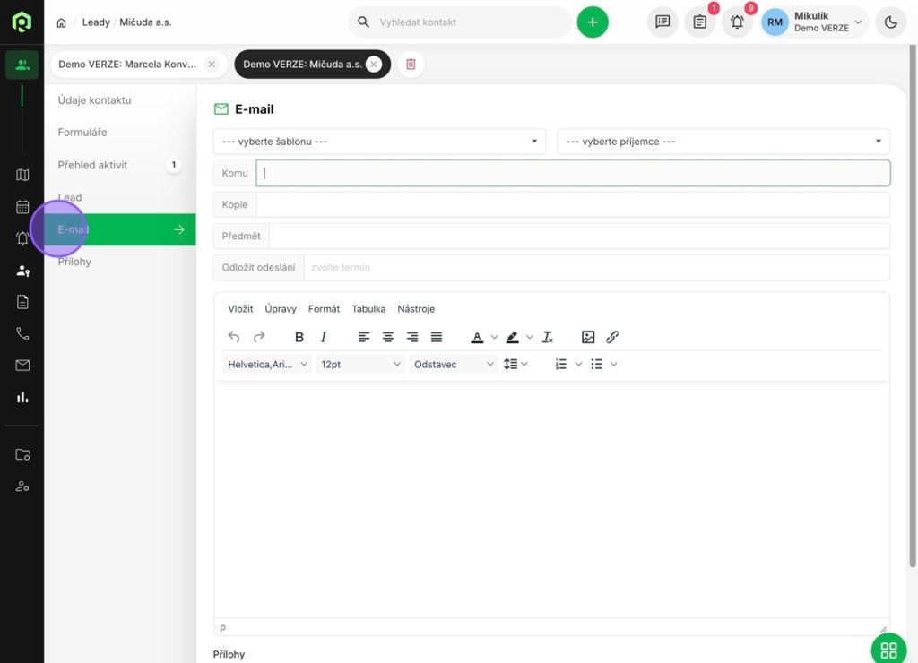
Task: Toggle dark mode with the moon icon
Action: tap(890, 22)
